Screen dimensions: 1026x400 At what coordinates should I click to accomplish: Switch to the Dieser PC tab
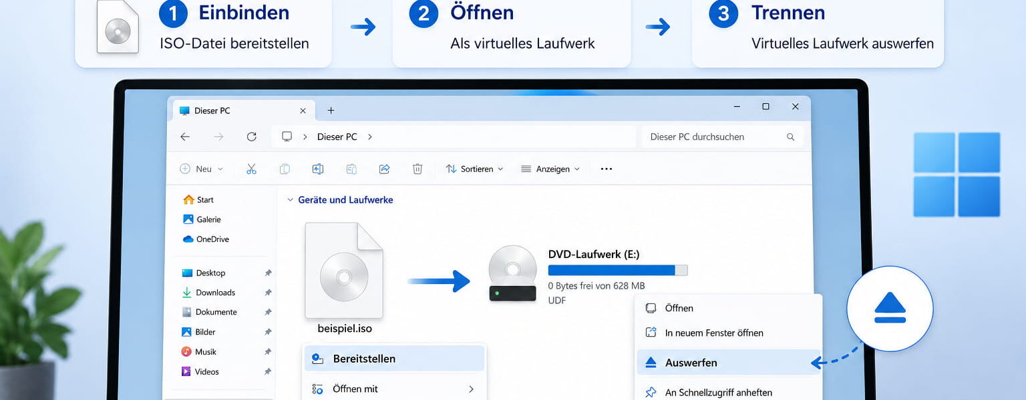coord(243,111)
